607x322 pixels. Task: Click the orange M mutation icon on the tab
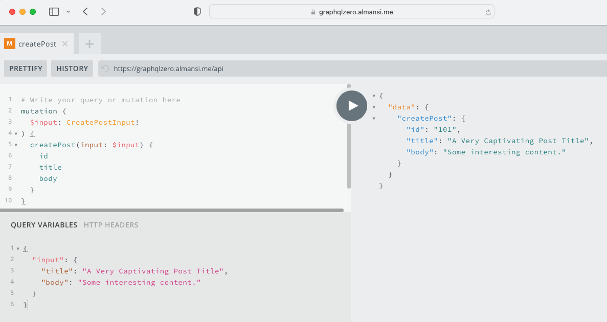(x=9, y=44)
